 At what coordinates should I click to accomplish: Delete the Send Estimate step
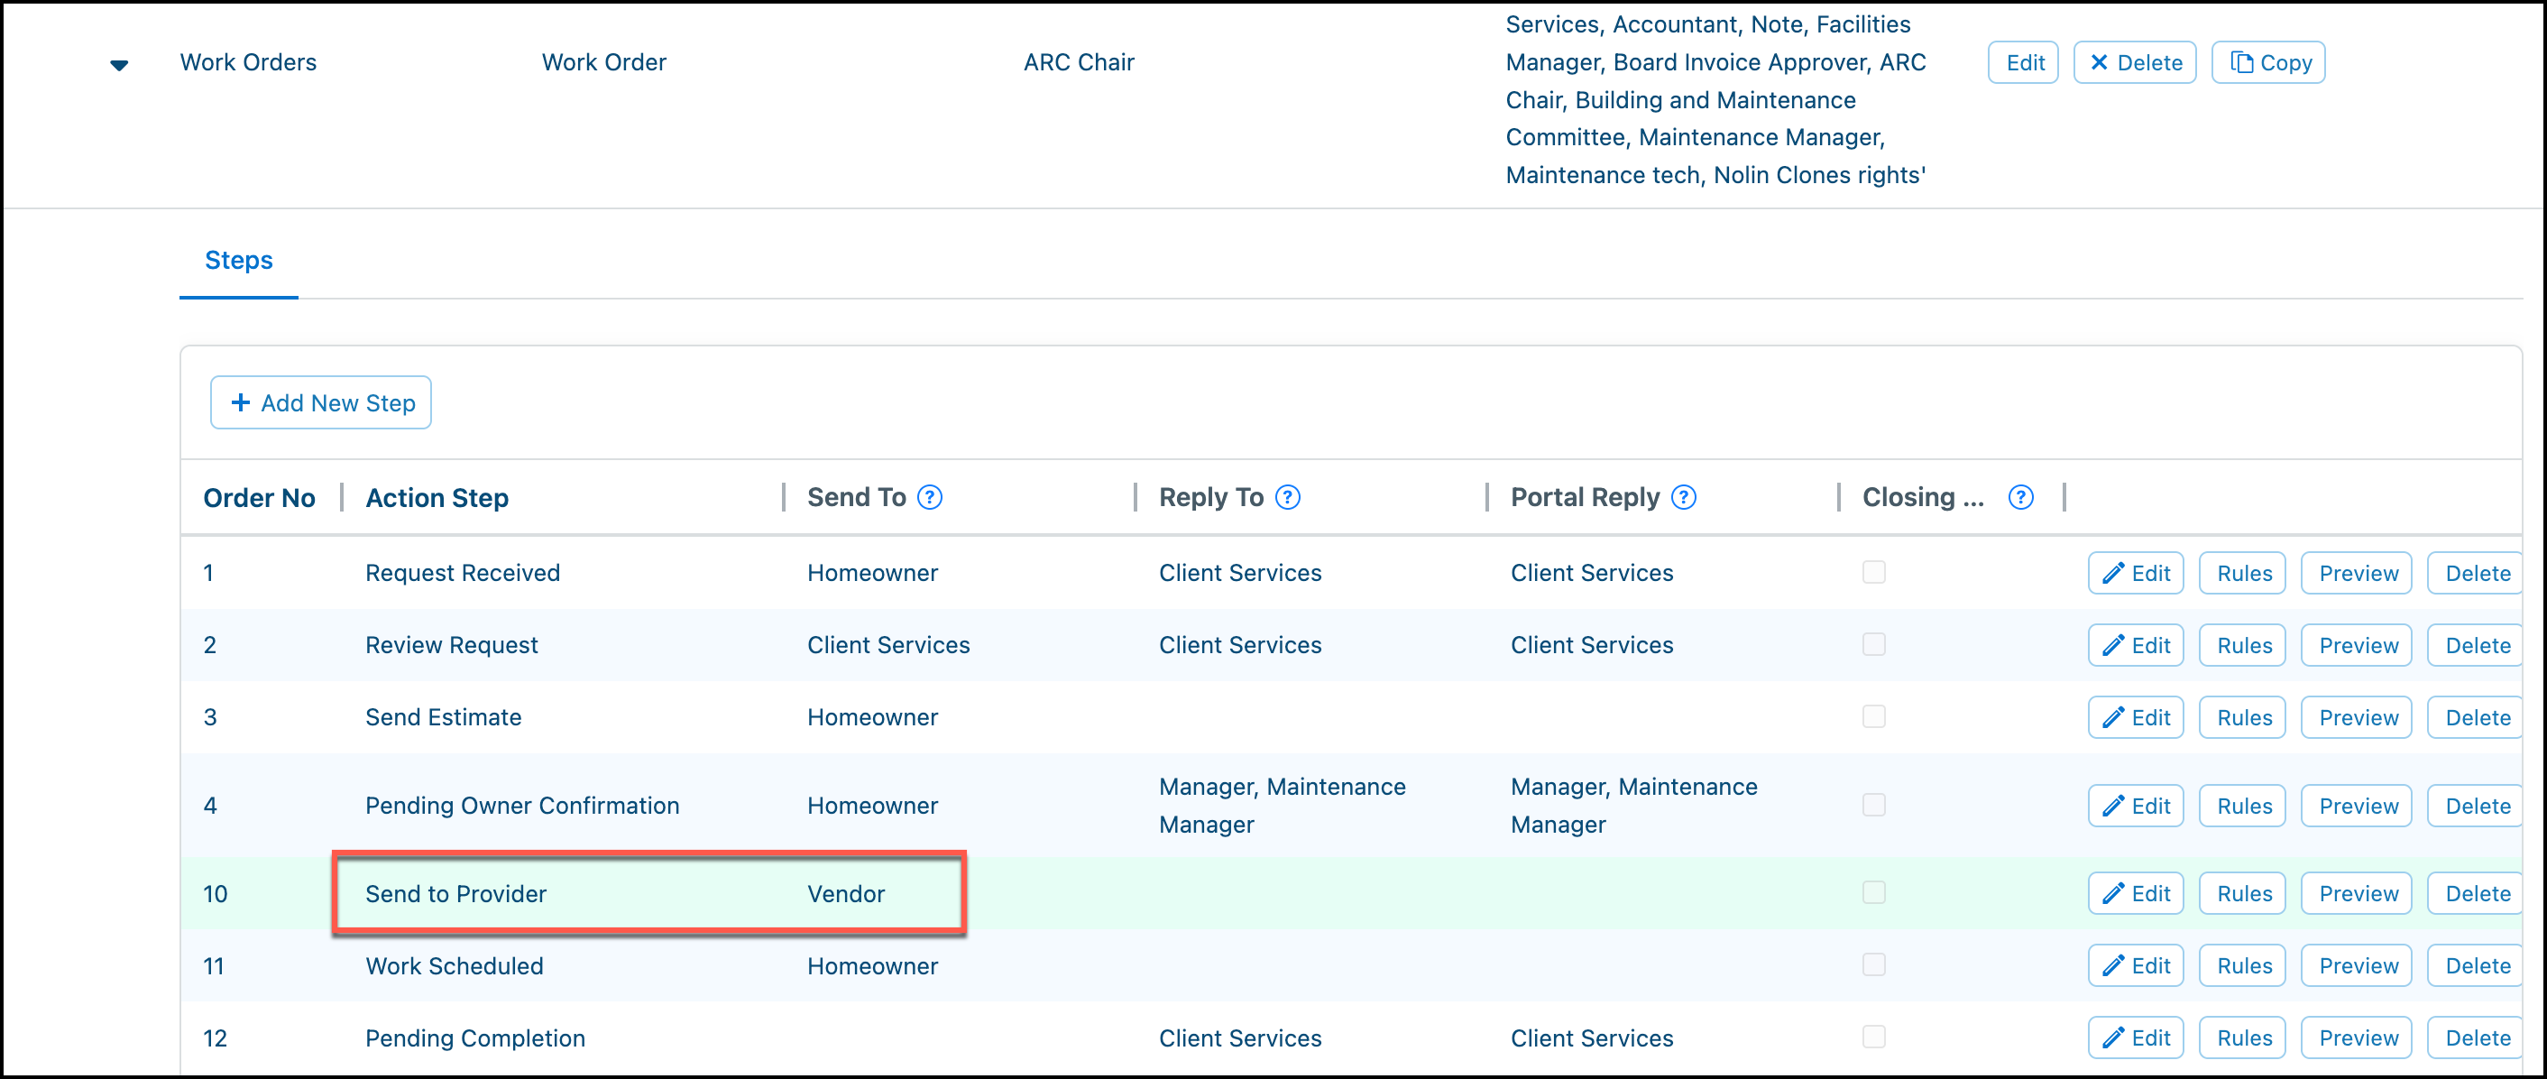point(2476,717)
